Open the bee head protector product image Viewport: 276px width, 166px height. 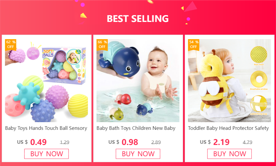(x=230, y=81)
